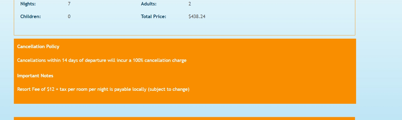Click the $12 resort fee amount
Image resolution: width=402 pixels, height=120 pixels.
51,89
